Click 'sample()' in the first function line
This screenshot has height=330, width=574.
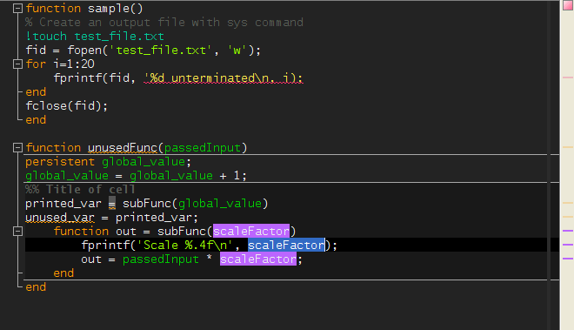coord(116,9)
